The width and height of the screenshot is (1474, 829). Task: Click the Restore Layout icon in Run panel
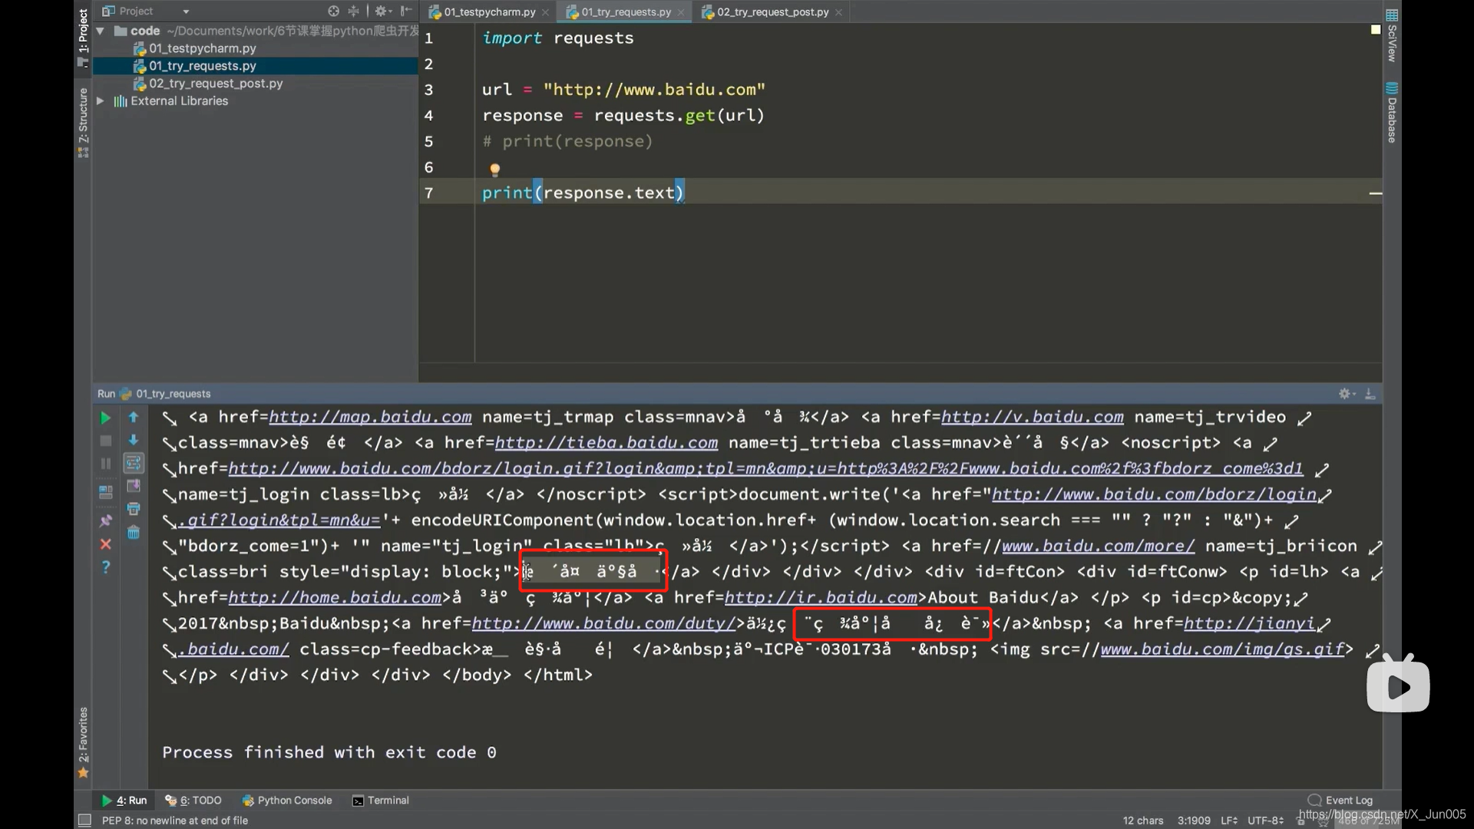pos(105,491)
